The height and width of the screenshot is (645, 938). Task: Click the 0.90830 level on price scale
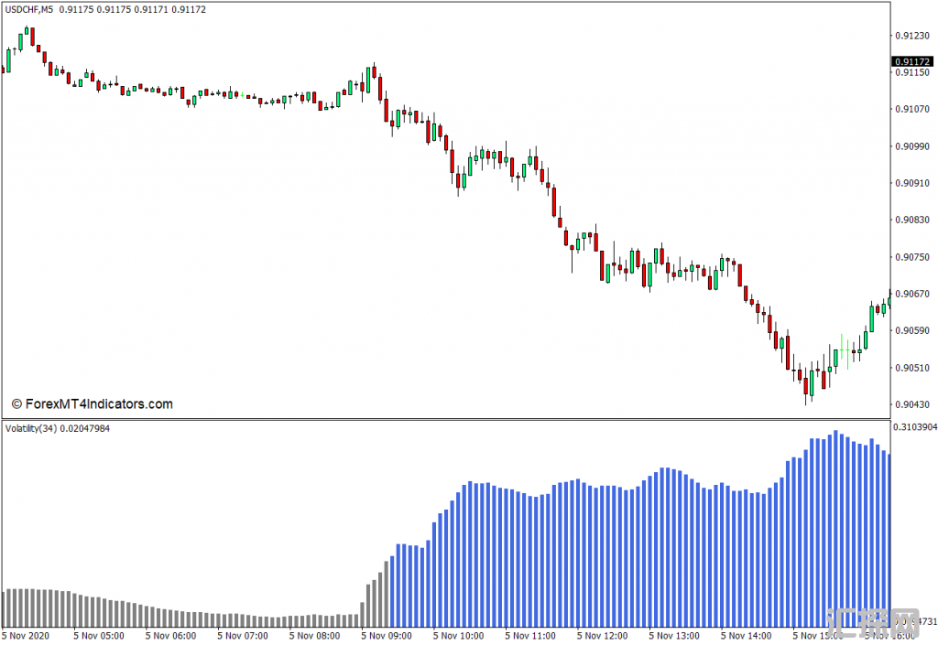(x=912, y=220)
